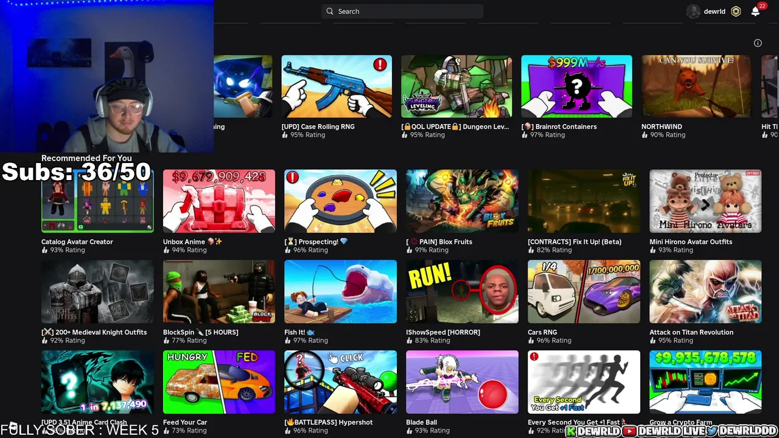Open Cars RNG game thumbnail

click(584, 292)
